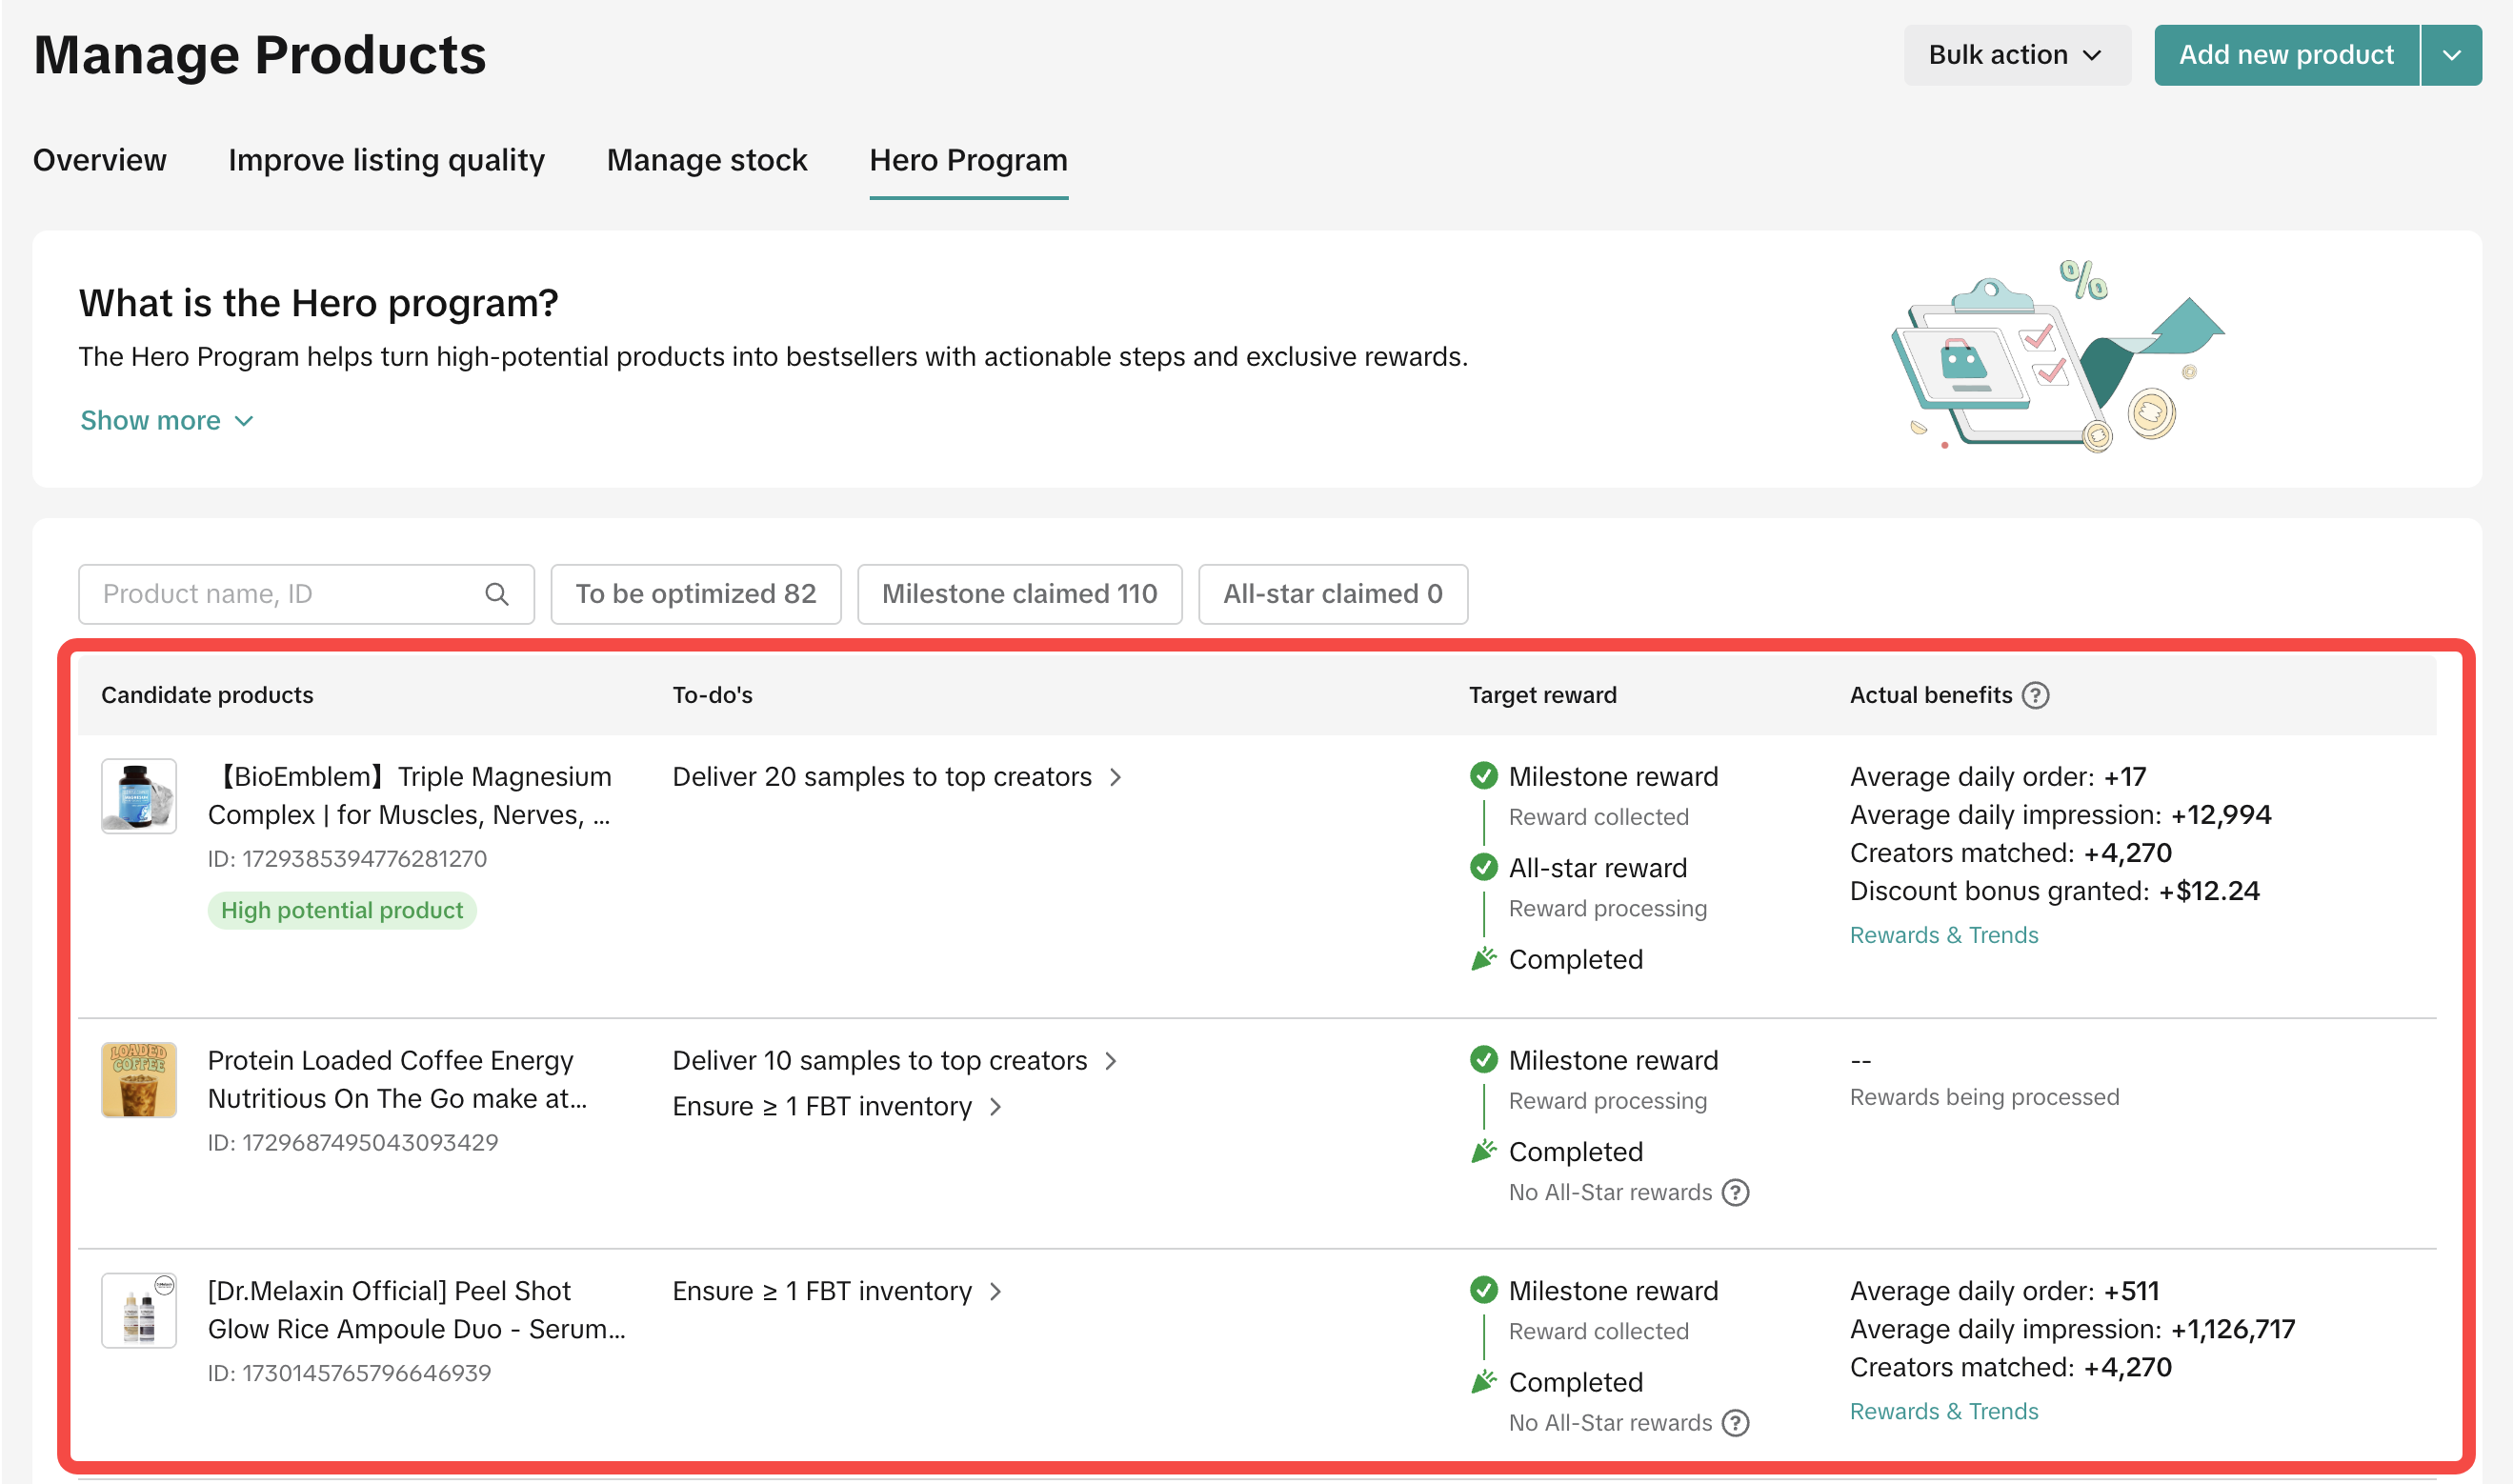Screen dimensions: 2513x1484
Task: Toggle the All-star claimed 0 filter
Action: tap(1332, 594)
